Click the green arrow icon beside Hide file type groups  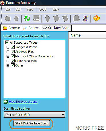click(x=6, y=102)
